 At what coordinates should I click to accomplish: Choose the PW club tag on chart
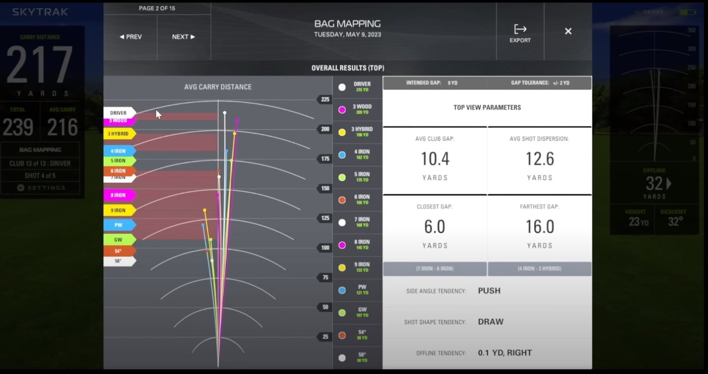pyautogui.click(x=119, y=225)
